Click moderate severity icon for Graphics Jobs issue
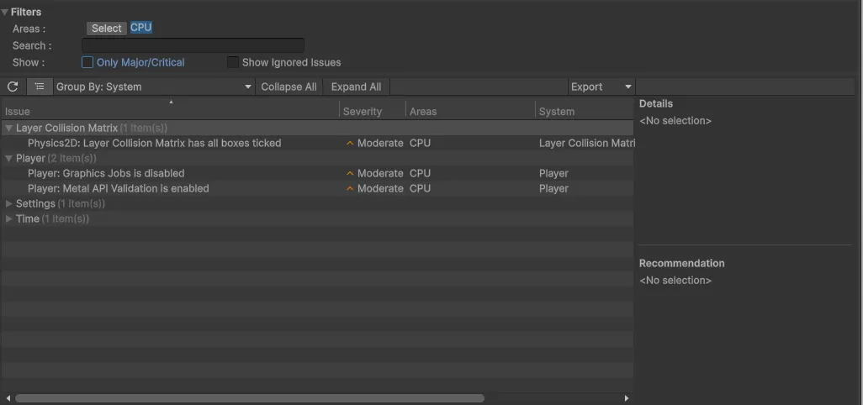 pos(350,174)
